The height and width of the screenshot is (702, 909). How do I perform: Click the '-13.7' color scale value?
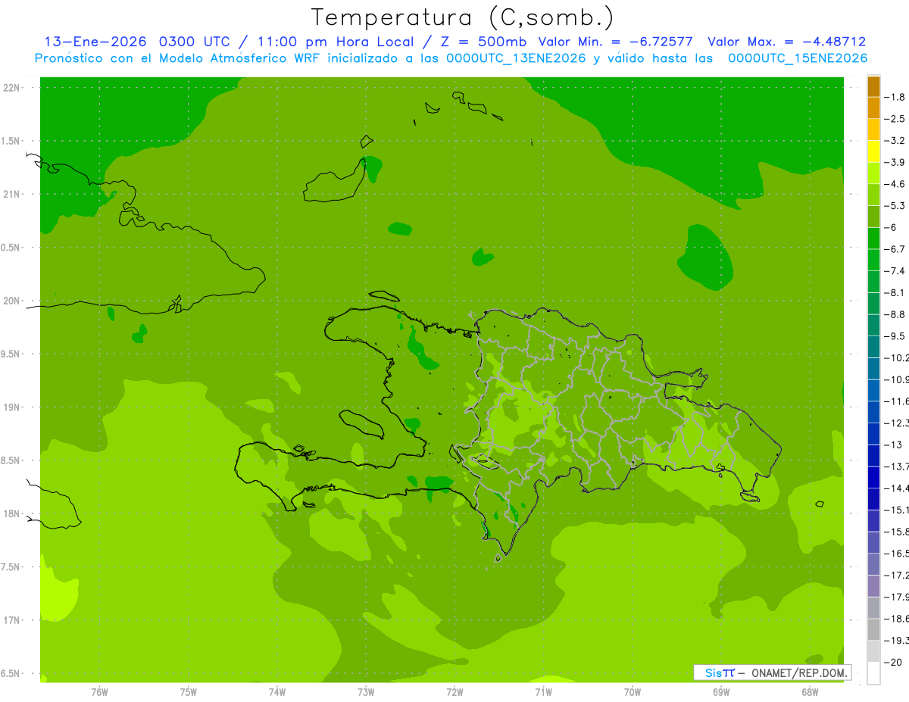pos(897,466)
